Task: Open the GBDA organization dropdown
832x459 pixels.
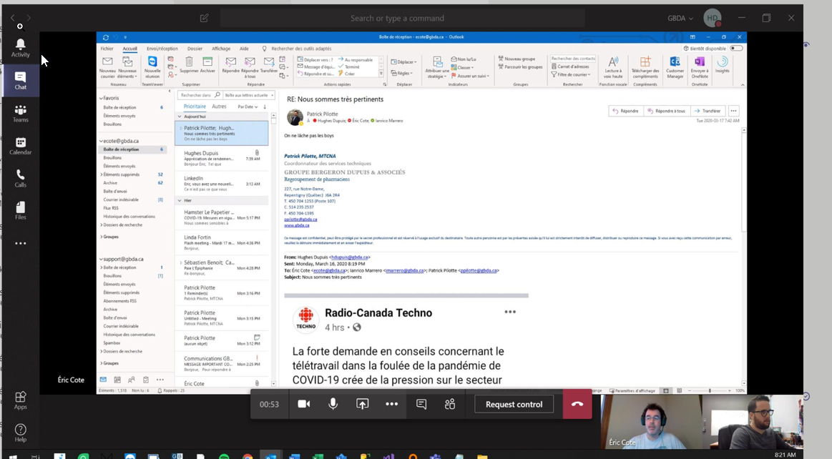Action: [680, 18]
